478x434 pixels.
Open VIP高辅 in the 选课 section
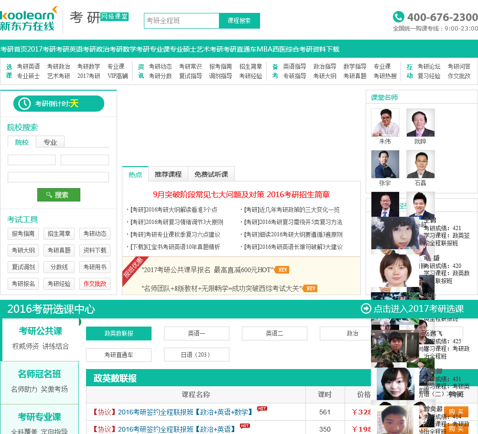click(118, 76)
